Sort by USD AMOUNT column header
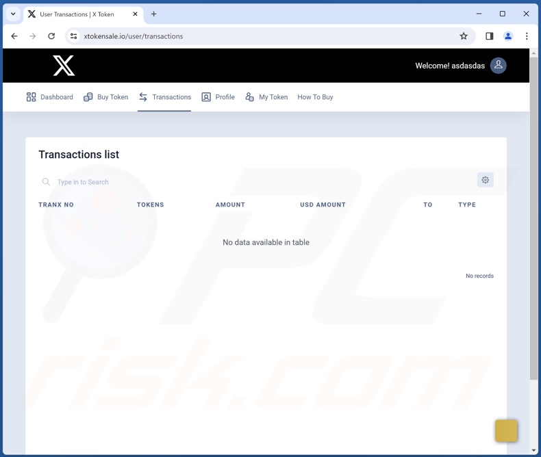The height and width of the screenshot is (457, 541). pyautogui.click(x=323, y=205)
